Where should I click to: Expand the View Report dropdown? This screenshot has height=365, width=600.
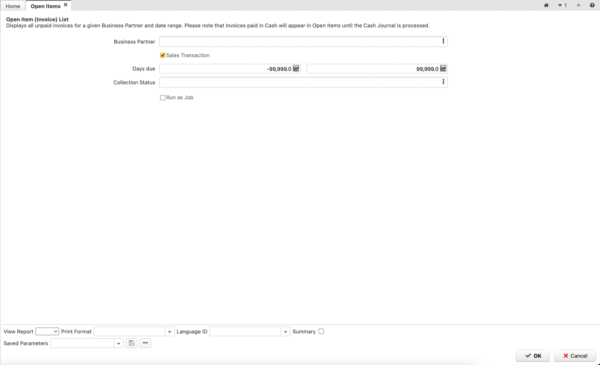[47, 331]
